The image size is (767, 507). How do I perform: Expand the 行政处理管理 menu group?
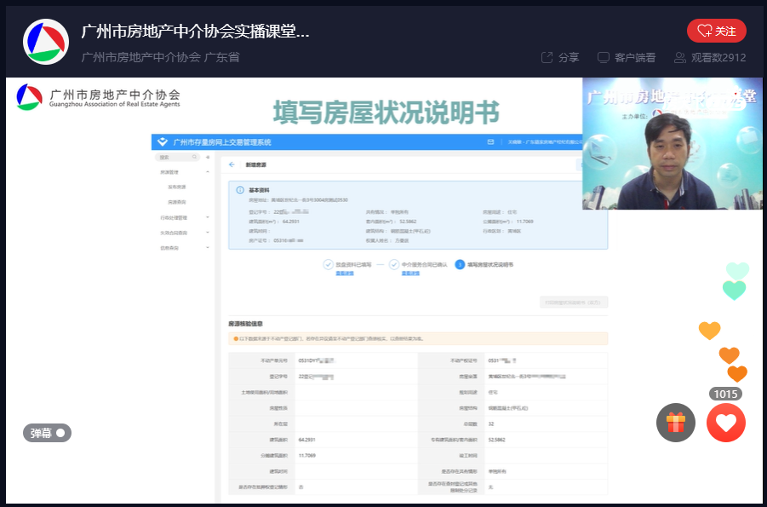tap(185, 217)
